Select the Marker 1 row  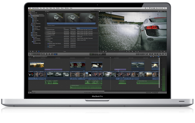pyautogui.click(x=71, y=47)
